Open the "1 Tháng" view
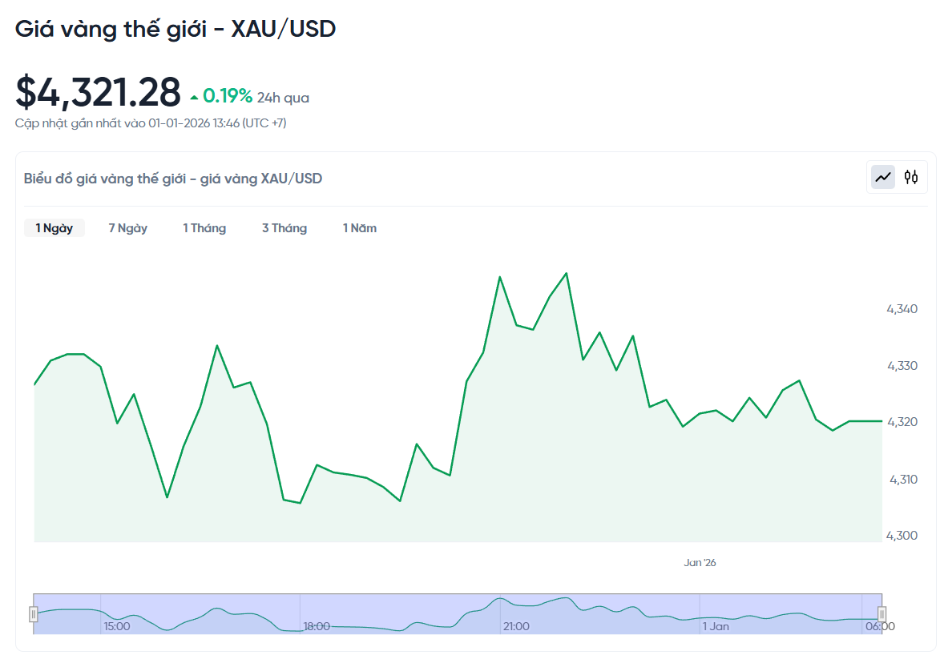 click(x=204, y=227)
